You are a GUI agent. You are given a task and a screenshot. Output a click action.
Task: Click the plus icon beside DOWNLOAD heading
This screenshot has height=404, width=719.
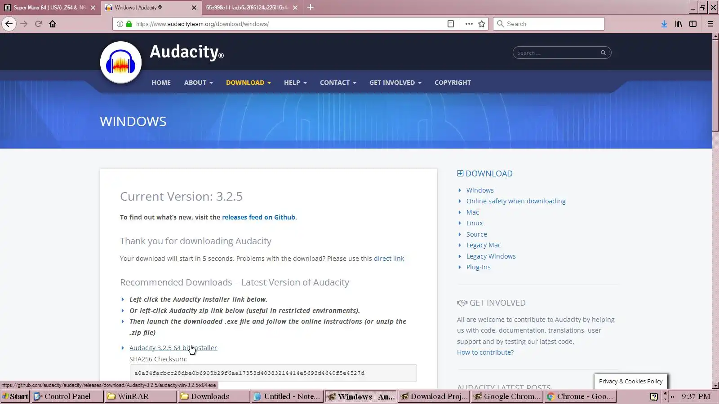[x=460, y=173]
